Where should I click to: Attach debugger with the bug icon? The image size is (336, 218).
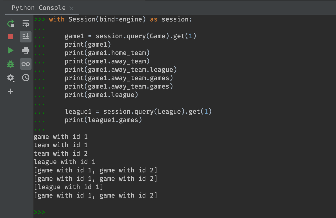[10, 64]
